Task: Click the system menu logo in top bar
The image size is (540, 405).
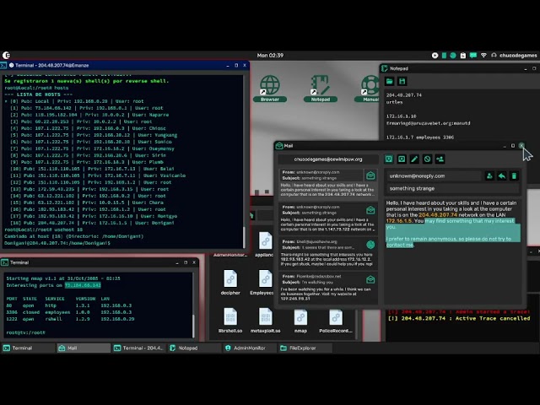Action: click(x=7, y=55)
